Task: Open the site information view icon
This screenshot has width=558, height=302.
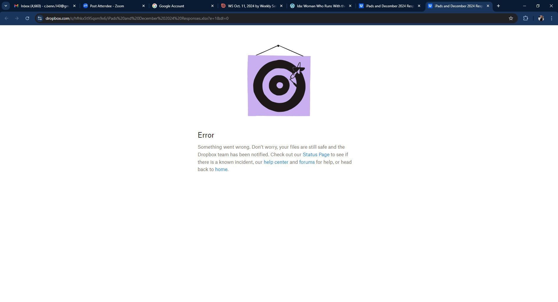Action: tap(40, 18)
